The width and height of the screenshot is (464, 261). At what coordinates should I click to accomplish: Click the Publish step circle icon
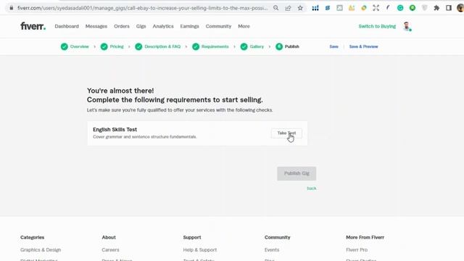click(x=279, y=46)
